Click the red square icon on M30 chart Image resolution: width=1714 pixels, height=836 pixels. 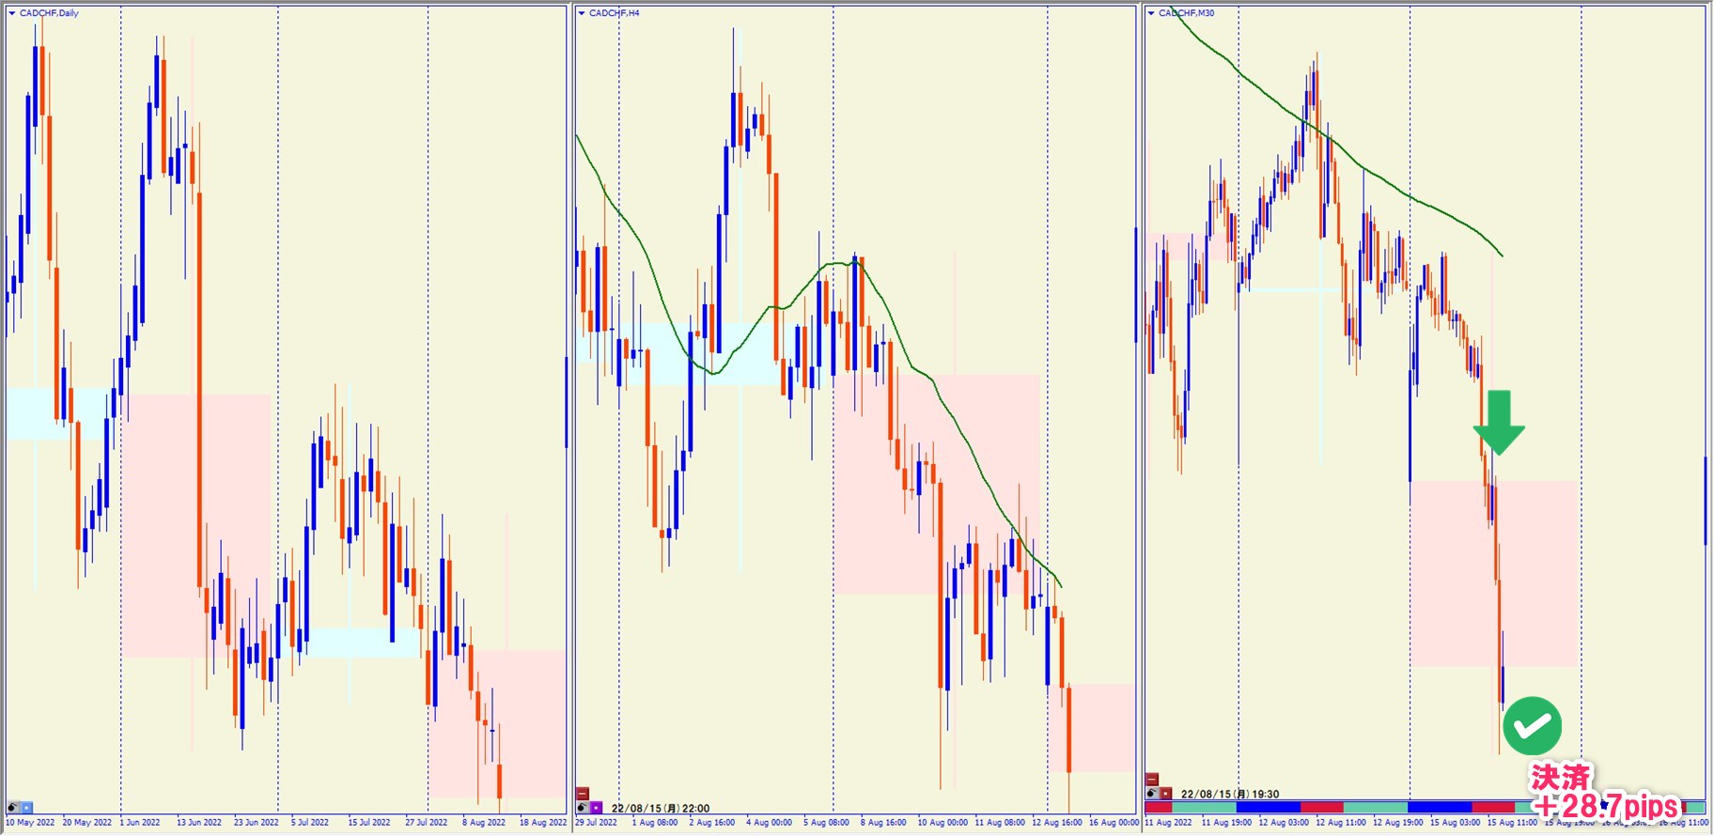click(1165, 793)
